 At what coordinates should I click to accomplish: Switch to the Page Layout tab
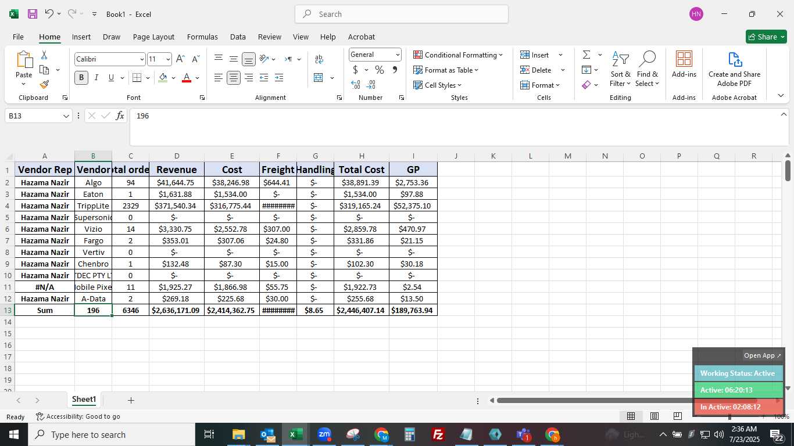click(153, 37)
